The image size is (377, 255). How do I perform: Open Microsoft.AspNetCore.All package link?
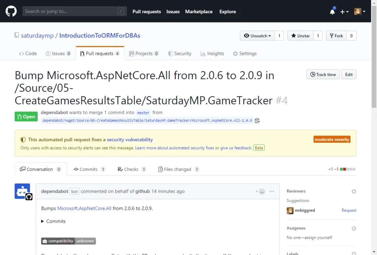[x=84, y=208]
